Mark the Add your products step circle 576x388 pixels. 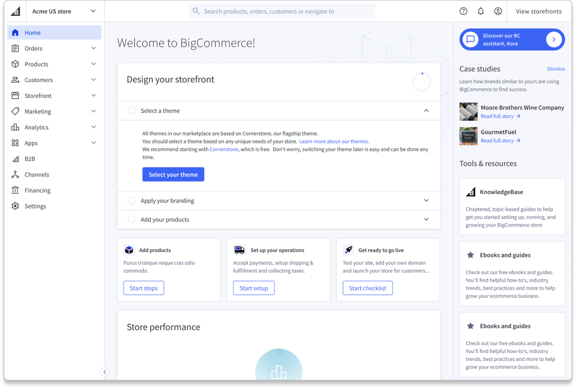[x=131, y=219]
